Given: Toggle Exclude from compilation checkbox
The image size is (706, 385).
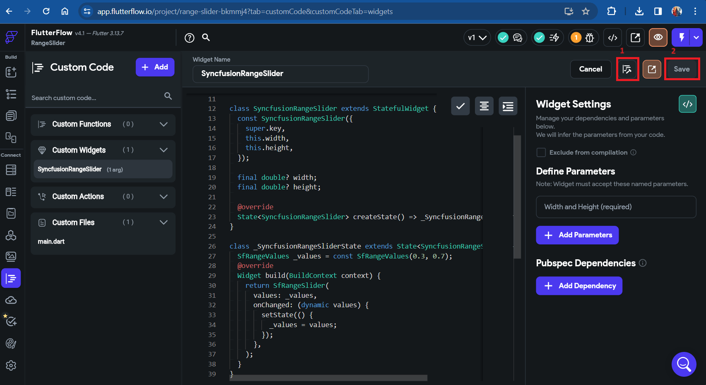Looking at the screenshot, I should pyautogui.click(x=541, y=152).
